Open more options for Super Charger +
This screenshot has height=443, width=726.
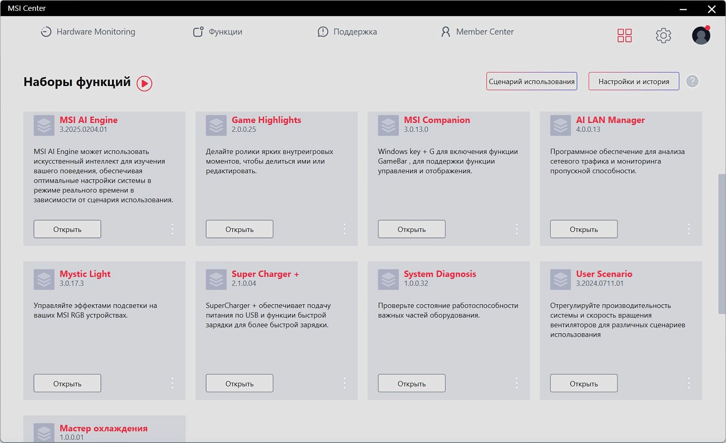pos(345,383)
